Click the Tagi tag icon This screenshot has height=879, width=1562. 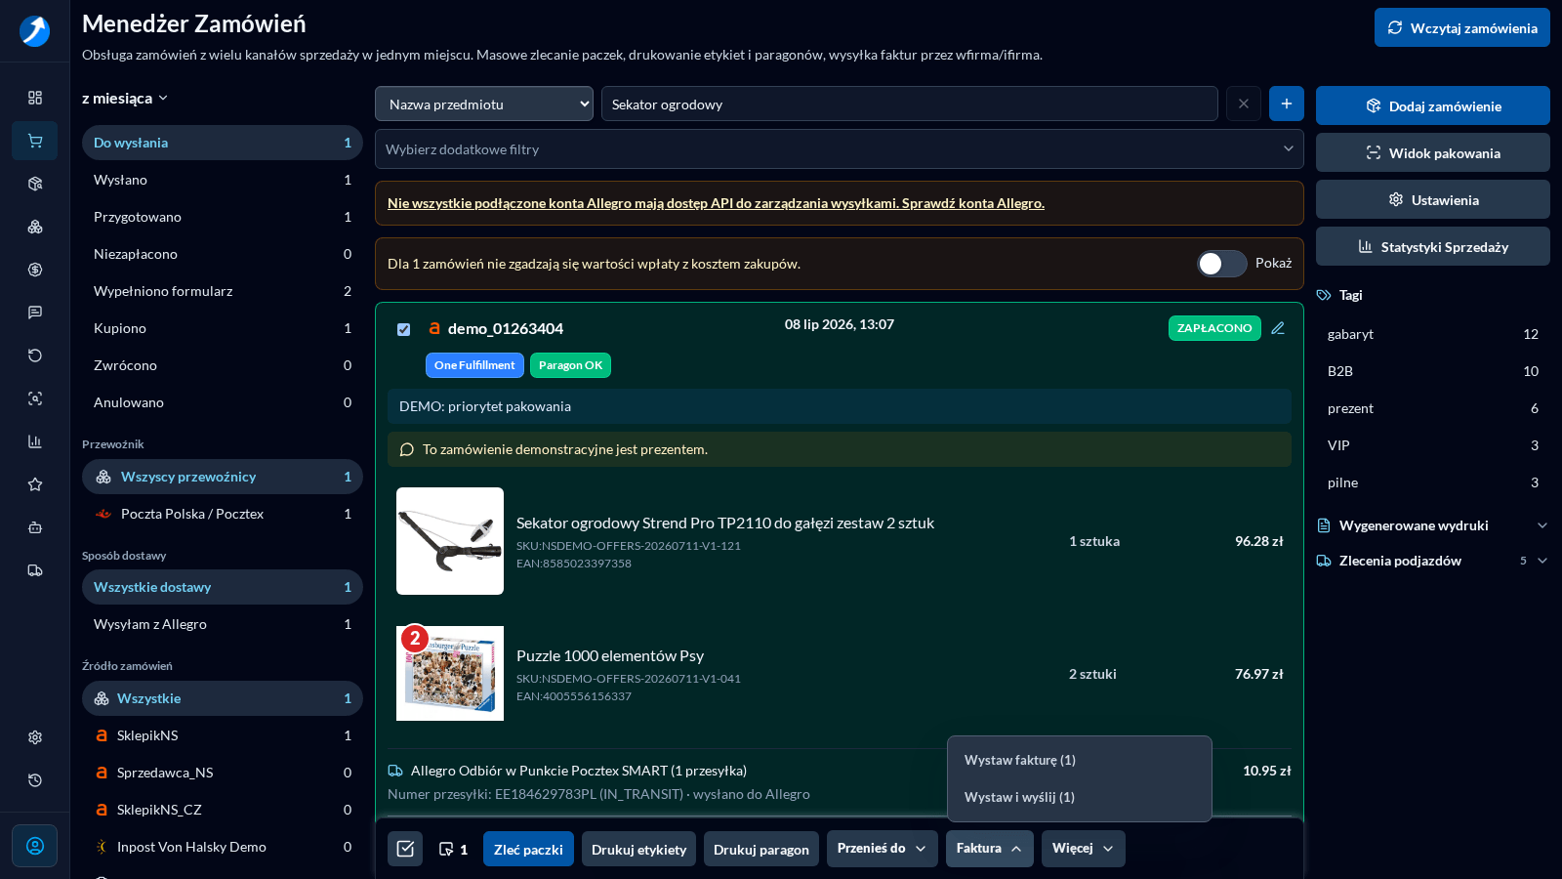[1324, 295]
